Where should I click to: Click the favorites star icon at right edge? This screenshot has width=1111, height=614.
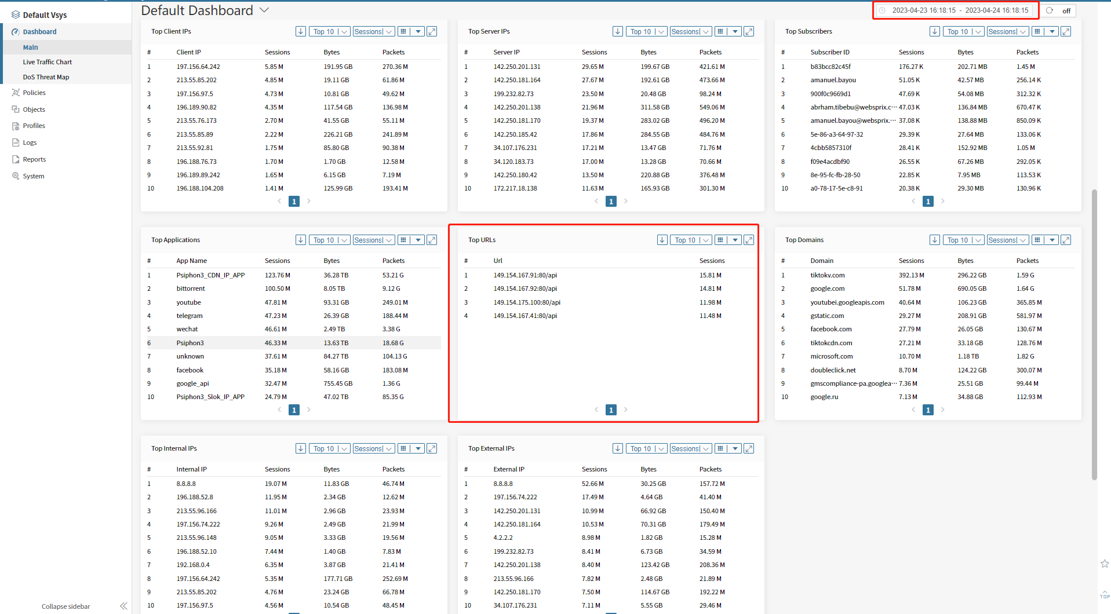(1105, 564)
